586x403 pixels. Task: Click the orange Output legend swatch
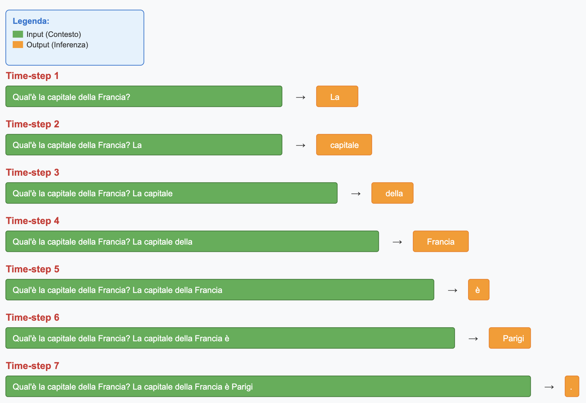click(x=18, y=45)
